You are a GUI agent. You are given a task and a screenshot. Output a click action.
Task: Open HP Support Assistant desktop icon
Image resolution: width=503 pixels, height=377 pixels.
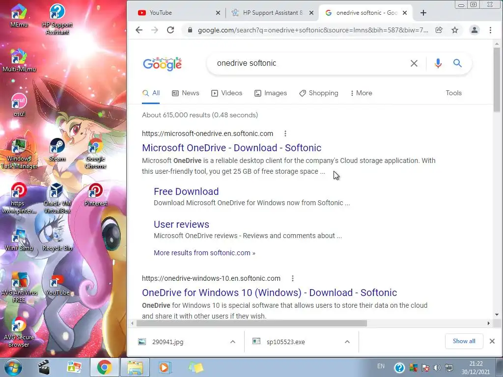(57, 19)
